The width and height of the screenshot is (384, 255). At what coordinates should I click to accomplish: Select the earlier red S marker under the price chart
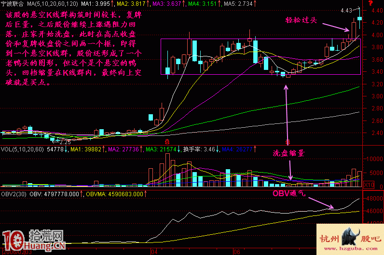point(167,142)
